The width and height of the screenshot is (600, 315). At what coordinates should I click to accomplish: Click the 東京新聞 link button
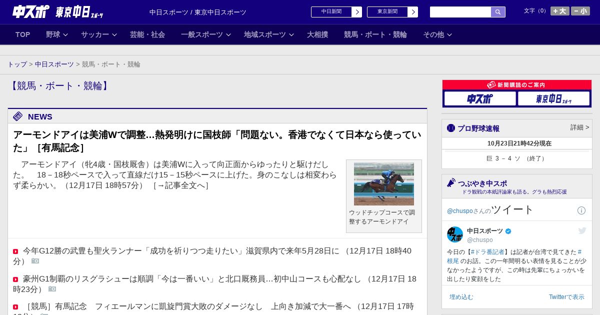point(387,12)
